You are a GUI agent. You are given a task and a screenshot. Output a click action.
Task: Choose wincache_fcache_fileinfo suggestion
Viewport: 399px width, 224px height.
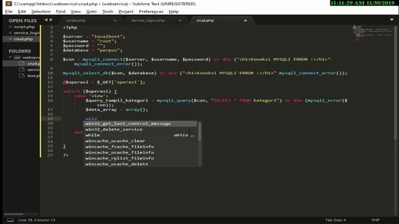[x=140, y=147]
